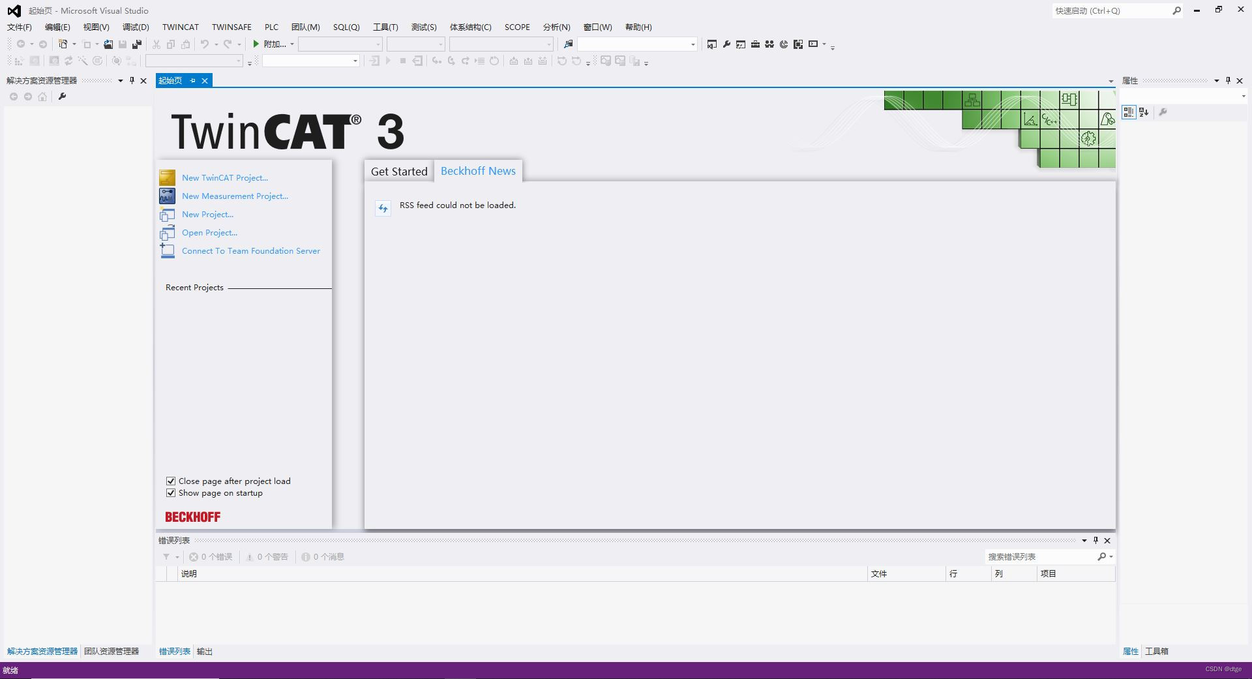Click New Measurement Project link
1252x679 pixels.
tap(235, 196)
